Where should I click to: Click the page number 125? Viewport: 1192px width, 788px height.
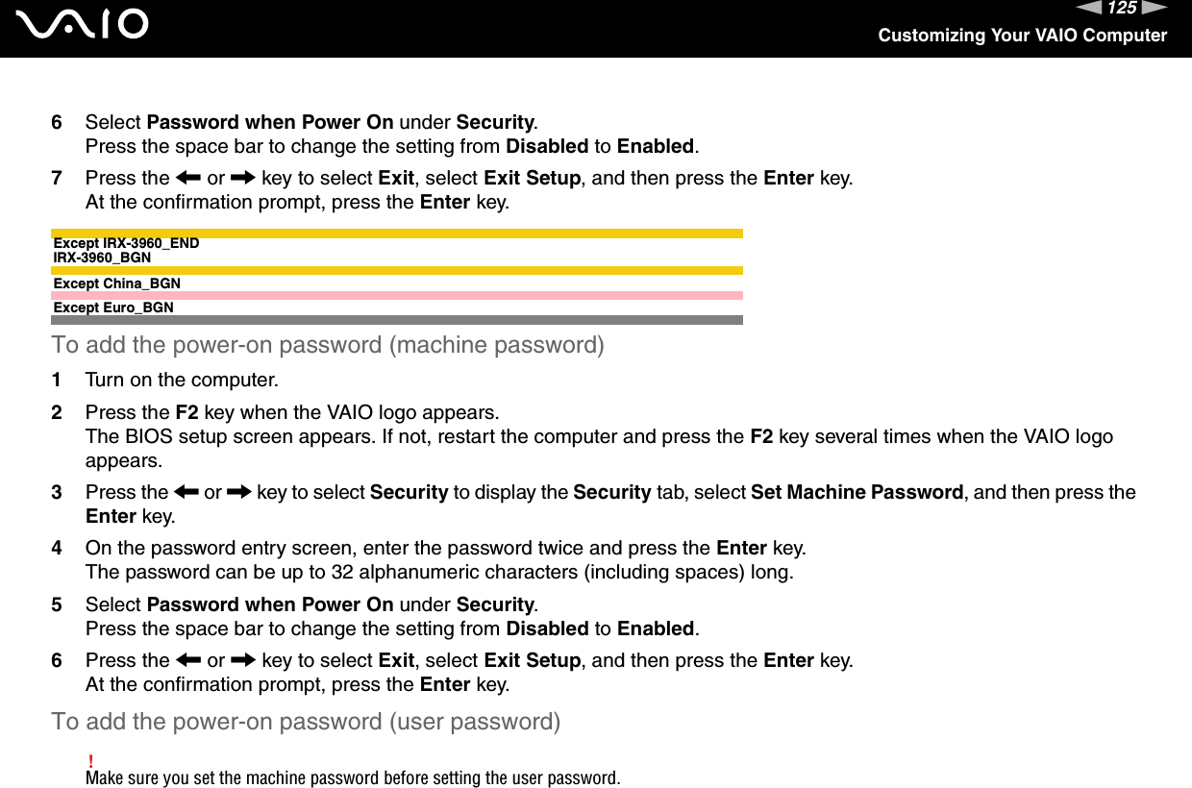click(x=1123, y=9)
